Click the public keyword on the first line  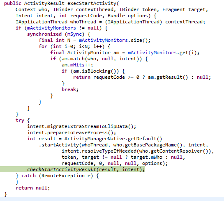[x=13, y=3]
